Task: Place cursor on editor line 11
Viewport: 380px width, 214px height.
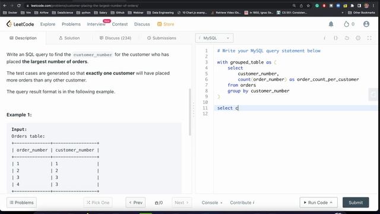Action: [x=296, y=108]
